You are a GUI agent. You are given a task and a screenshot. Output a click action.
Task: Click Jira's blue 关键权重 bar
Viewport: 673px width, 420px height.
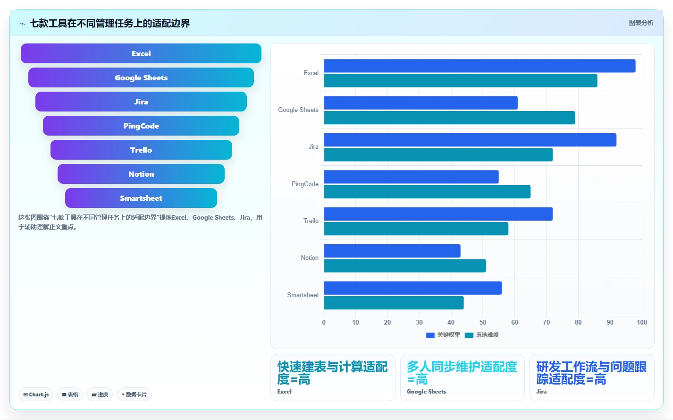coord(470,140)
